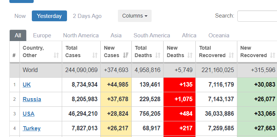The image size is (277, 137).
Task: Select USA new deaths +484
Action: click(186, 114)
